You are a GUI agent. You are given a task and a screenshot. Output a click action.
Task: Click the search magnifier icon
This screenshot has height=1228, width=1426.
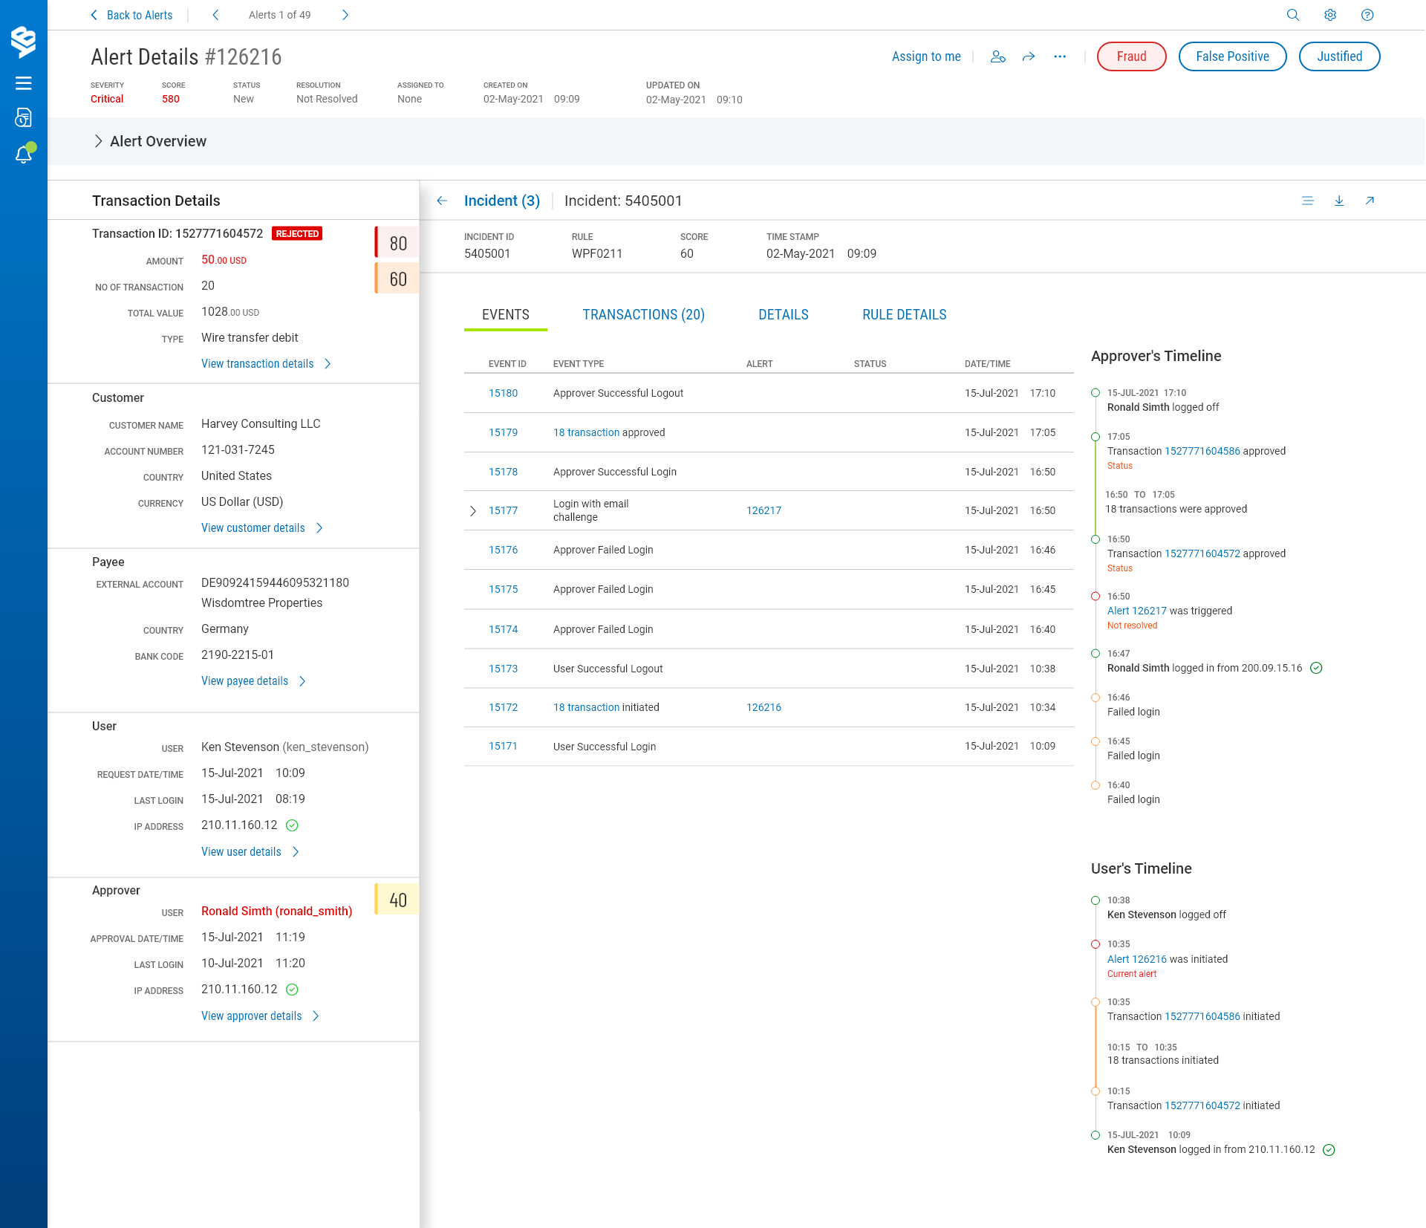coord(1292,15)
